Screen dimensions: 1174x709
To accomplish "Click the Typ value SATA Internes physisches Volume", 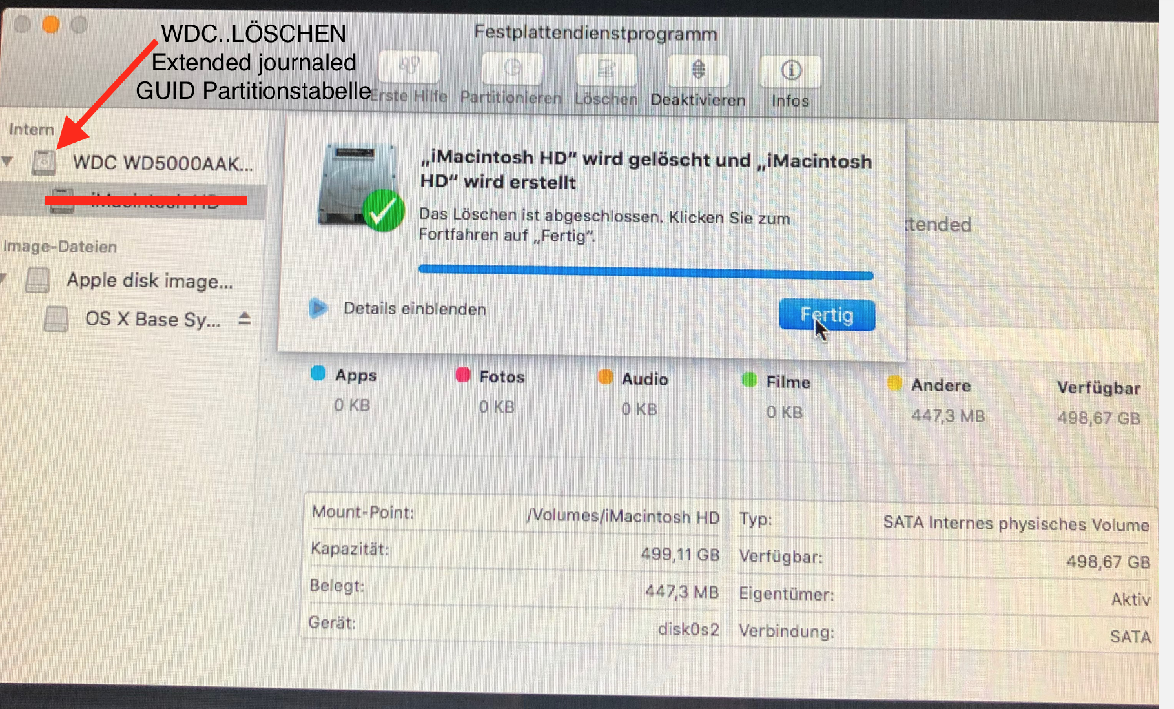I will click(x=1016, y=523).
